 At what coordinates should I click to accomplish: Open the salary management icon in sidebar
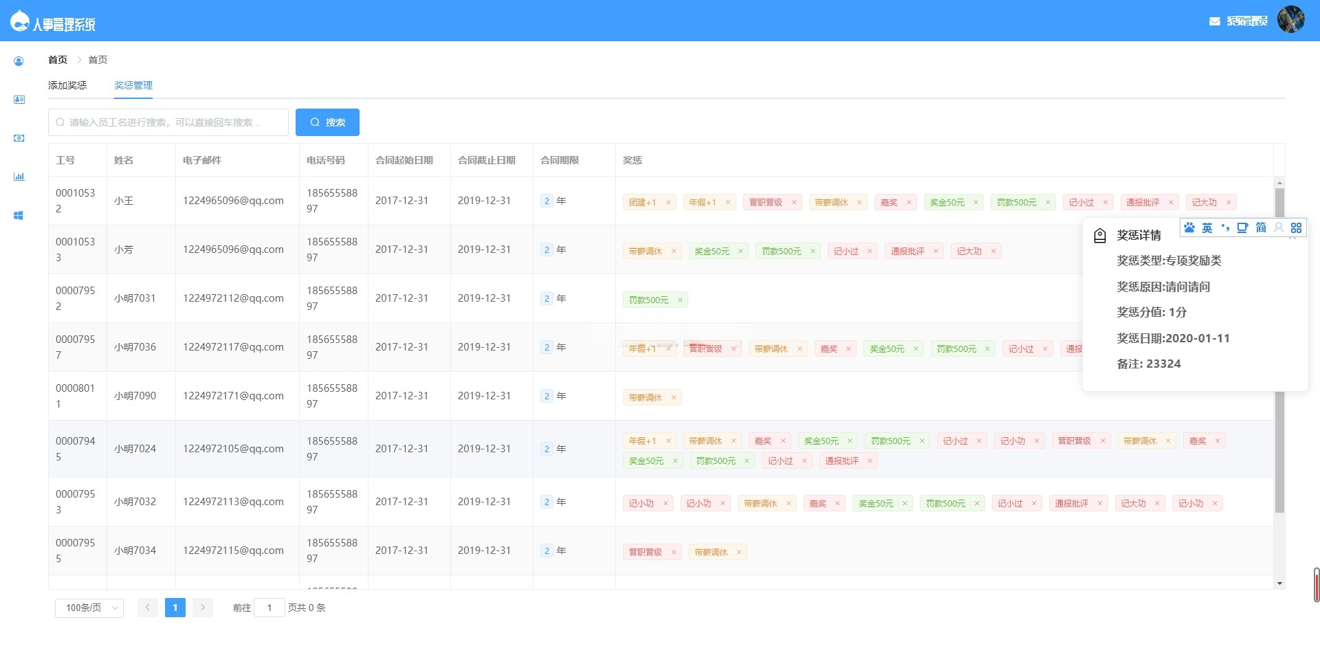[x=19, y=138]
